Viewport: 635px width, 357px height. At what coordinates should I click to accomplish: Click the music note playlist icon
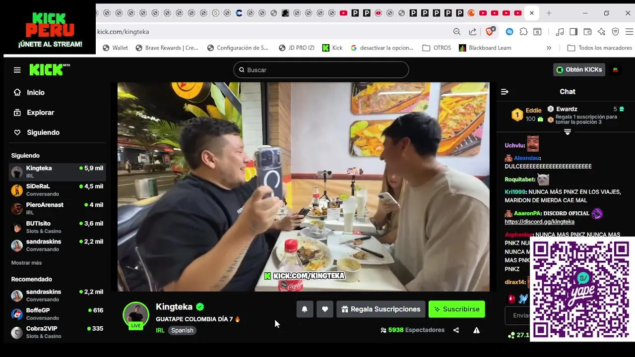click(x=560, y=32)
